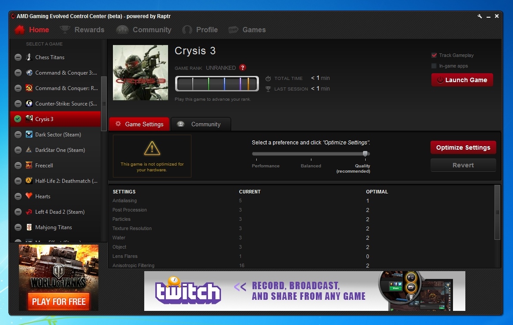The image size is (513, 325).
Task: Click the Half-Life 2: Deathmatch game icon
Action: tap(29, 181)
